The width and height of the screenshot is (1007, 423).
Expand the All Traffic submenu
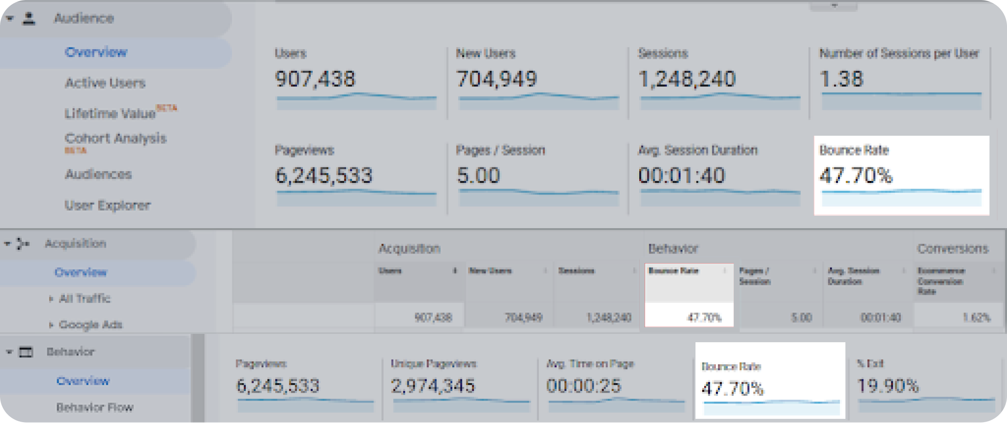tap(51, 299)
